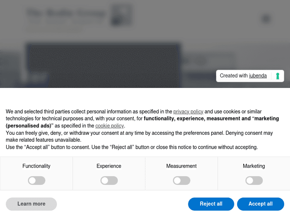
Task: Click the "Created with" badge text
Action: click(x=234, y=76)
